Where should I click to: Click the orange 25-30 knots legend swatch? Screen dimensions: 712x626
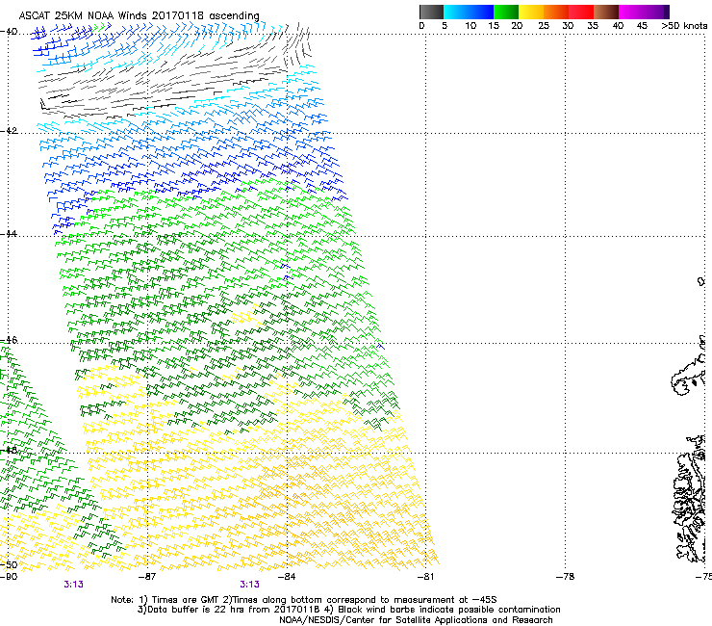[556, 12]
